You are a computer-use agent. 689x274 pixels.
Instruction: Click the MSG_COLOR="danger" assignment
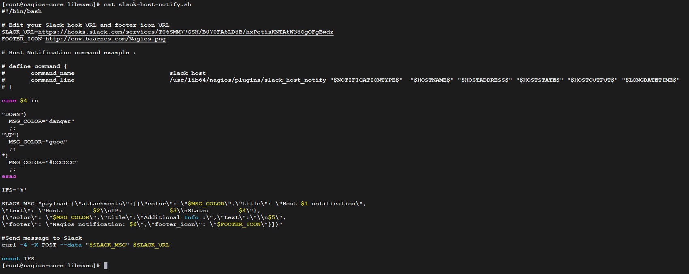(41, 121)
